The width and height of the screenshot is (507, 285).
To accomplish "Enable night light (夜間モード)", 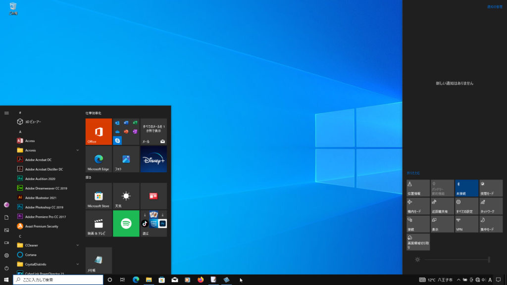I will click(491, 188).
